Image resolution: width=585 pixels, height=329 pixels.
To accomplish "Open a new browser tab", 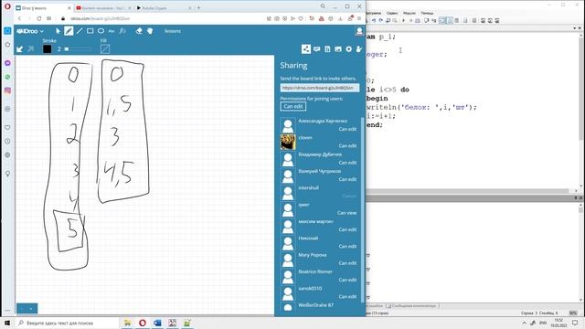I will (199, 7).
